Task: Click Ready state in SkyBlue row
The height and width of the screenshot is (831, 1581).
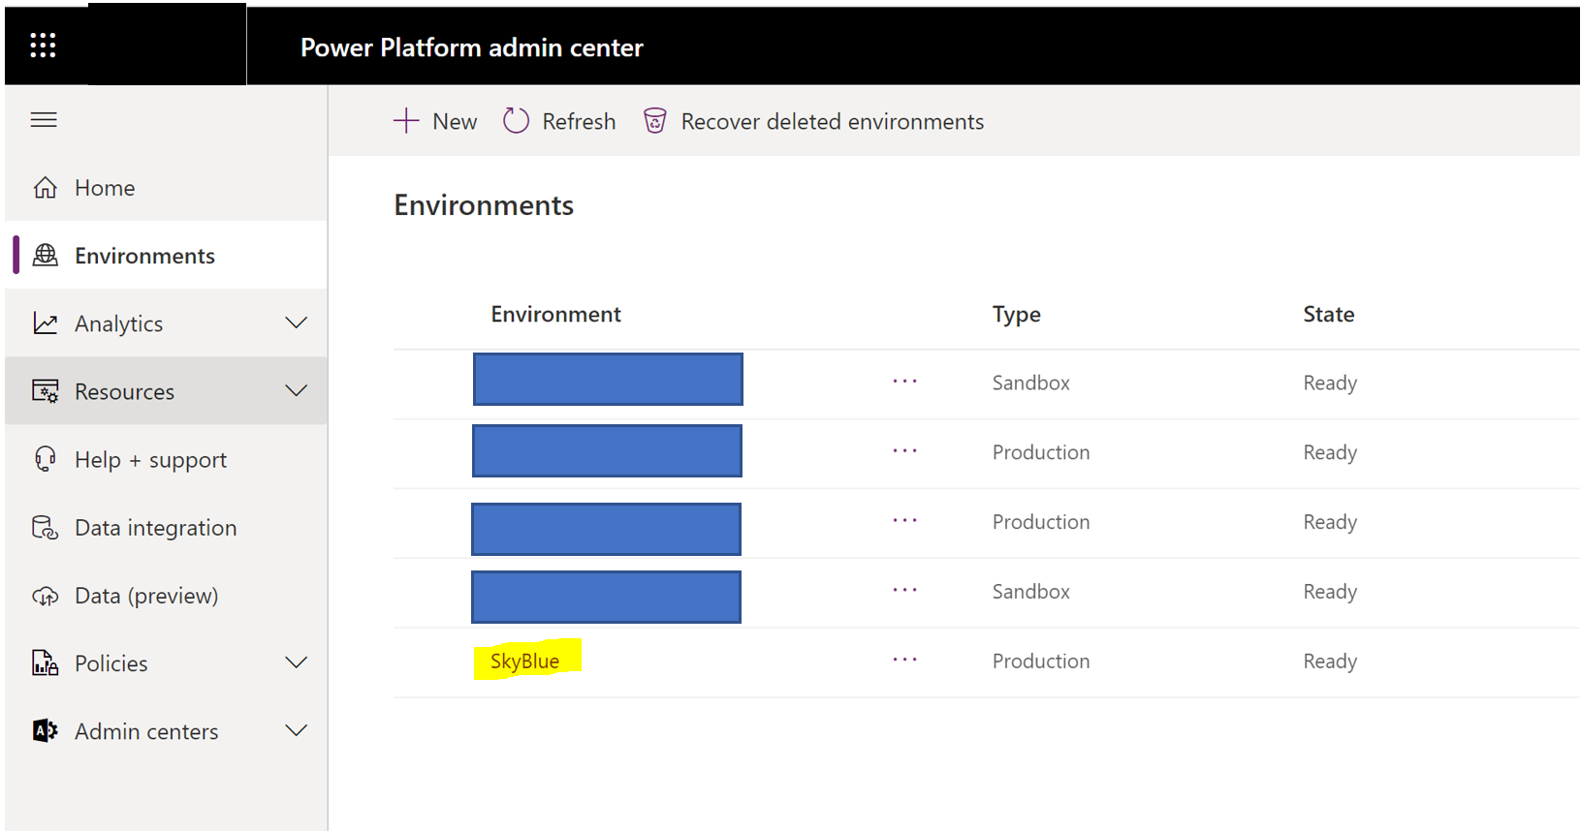Action: tap(1330, 662)
